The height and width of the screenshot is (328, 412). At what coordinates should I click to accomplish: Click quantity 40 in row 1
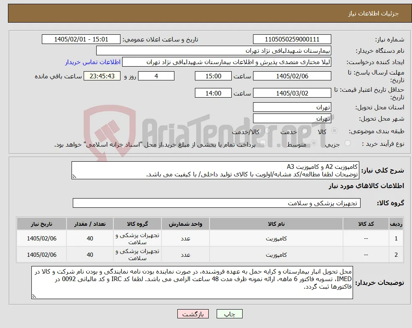pos(90,238)
